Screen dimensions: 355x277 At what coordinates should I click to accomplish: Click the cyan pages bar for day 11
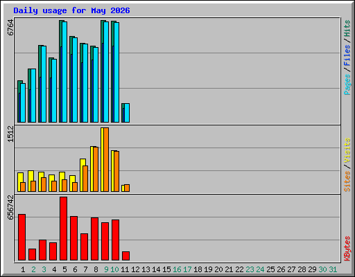[x=127, y=113]
